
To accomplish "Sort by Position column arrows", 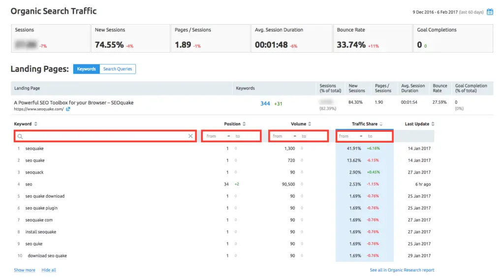I will click(244, 124).
